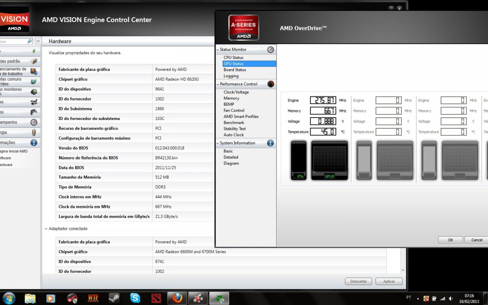Viewport: 488px width, 305px height.
Task: Open Fan Control in OverDrive
Action: click(234, 111)
